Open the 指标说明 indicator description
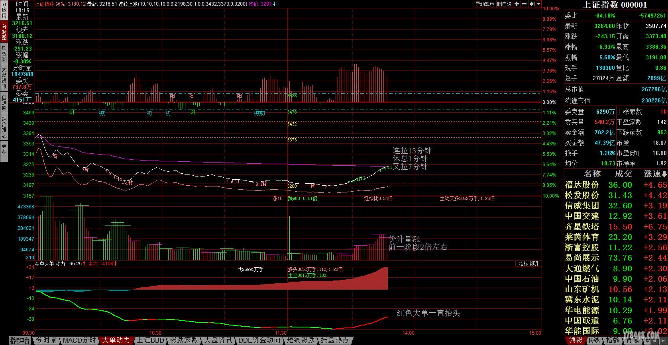 [529, 264]
